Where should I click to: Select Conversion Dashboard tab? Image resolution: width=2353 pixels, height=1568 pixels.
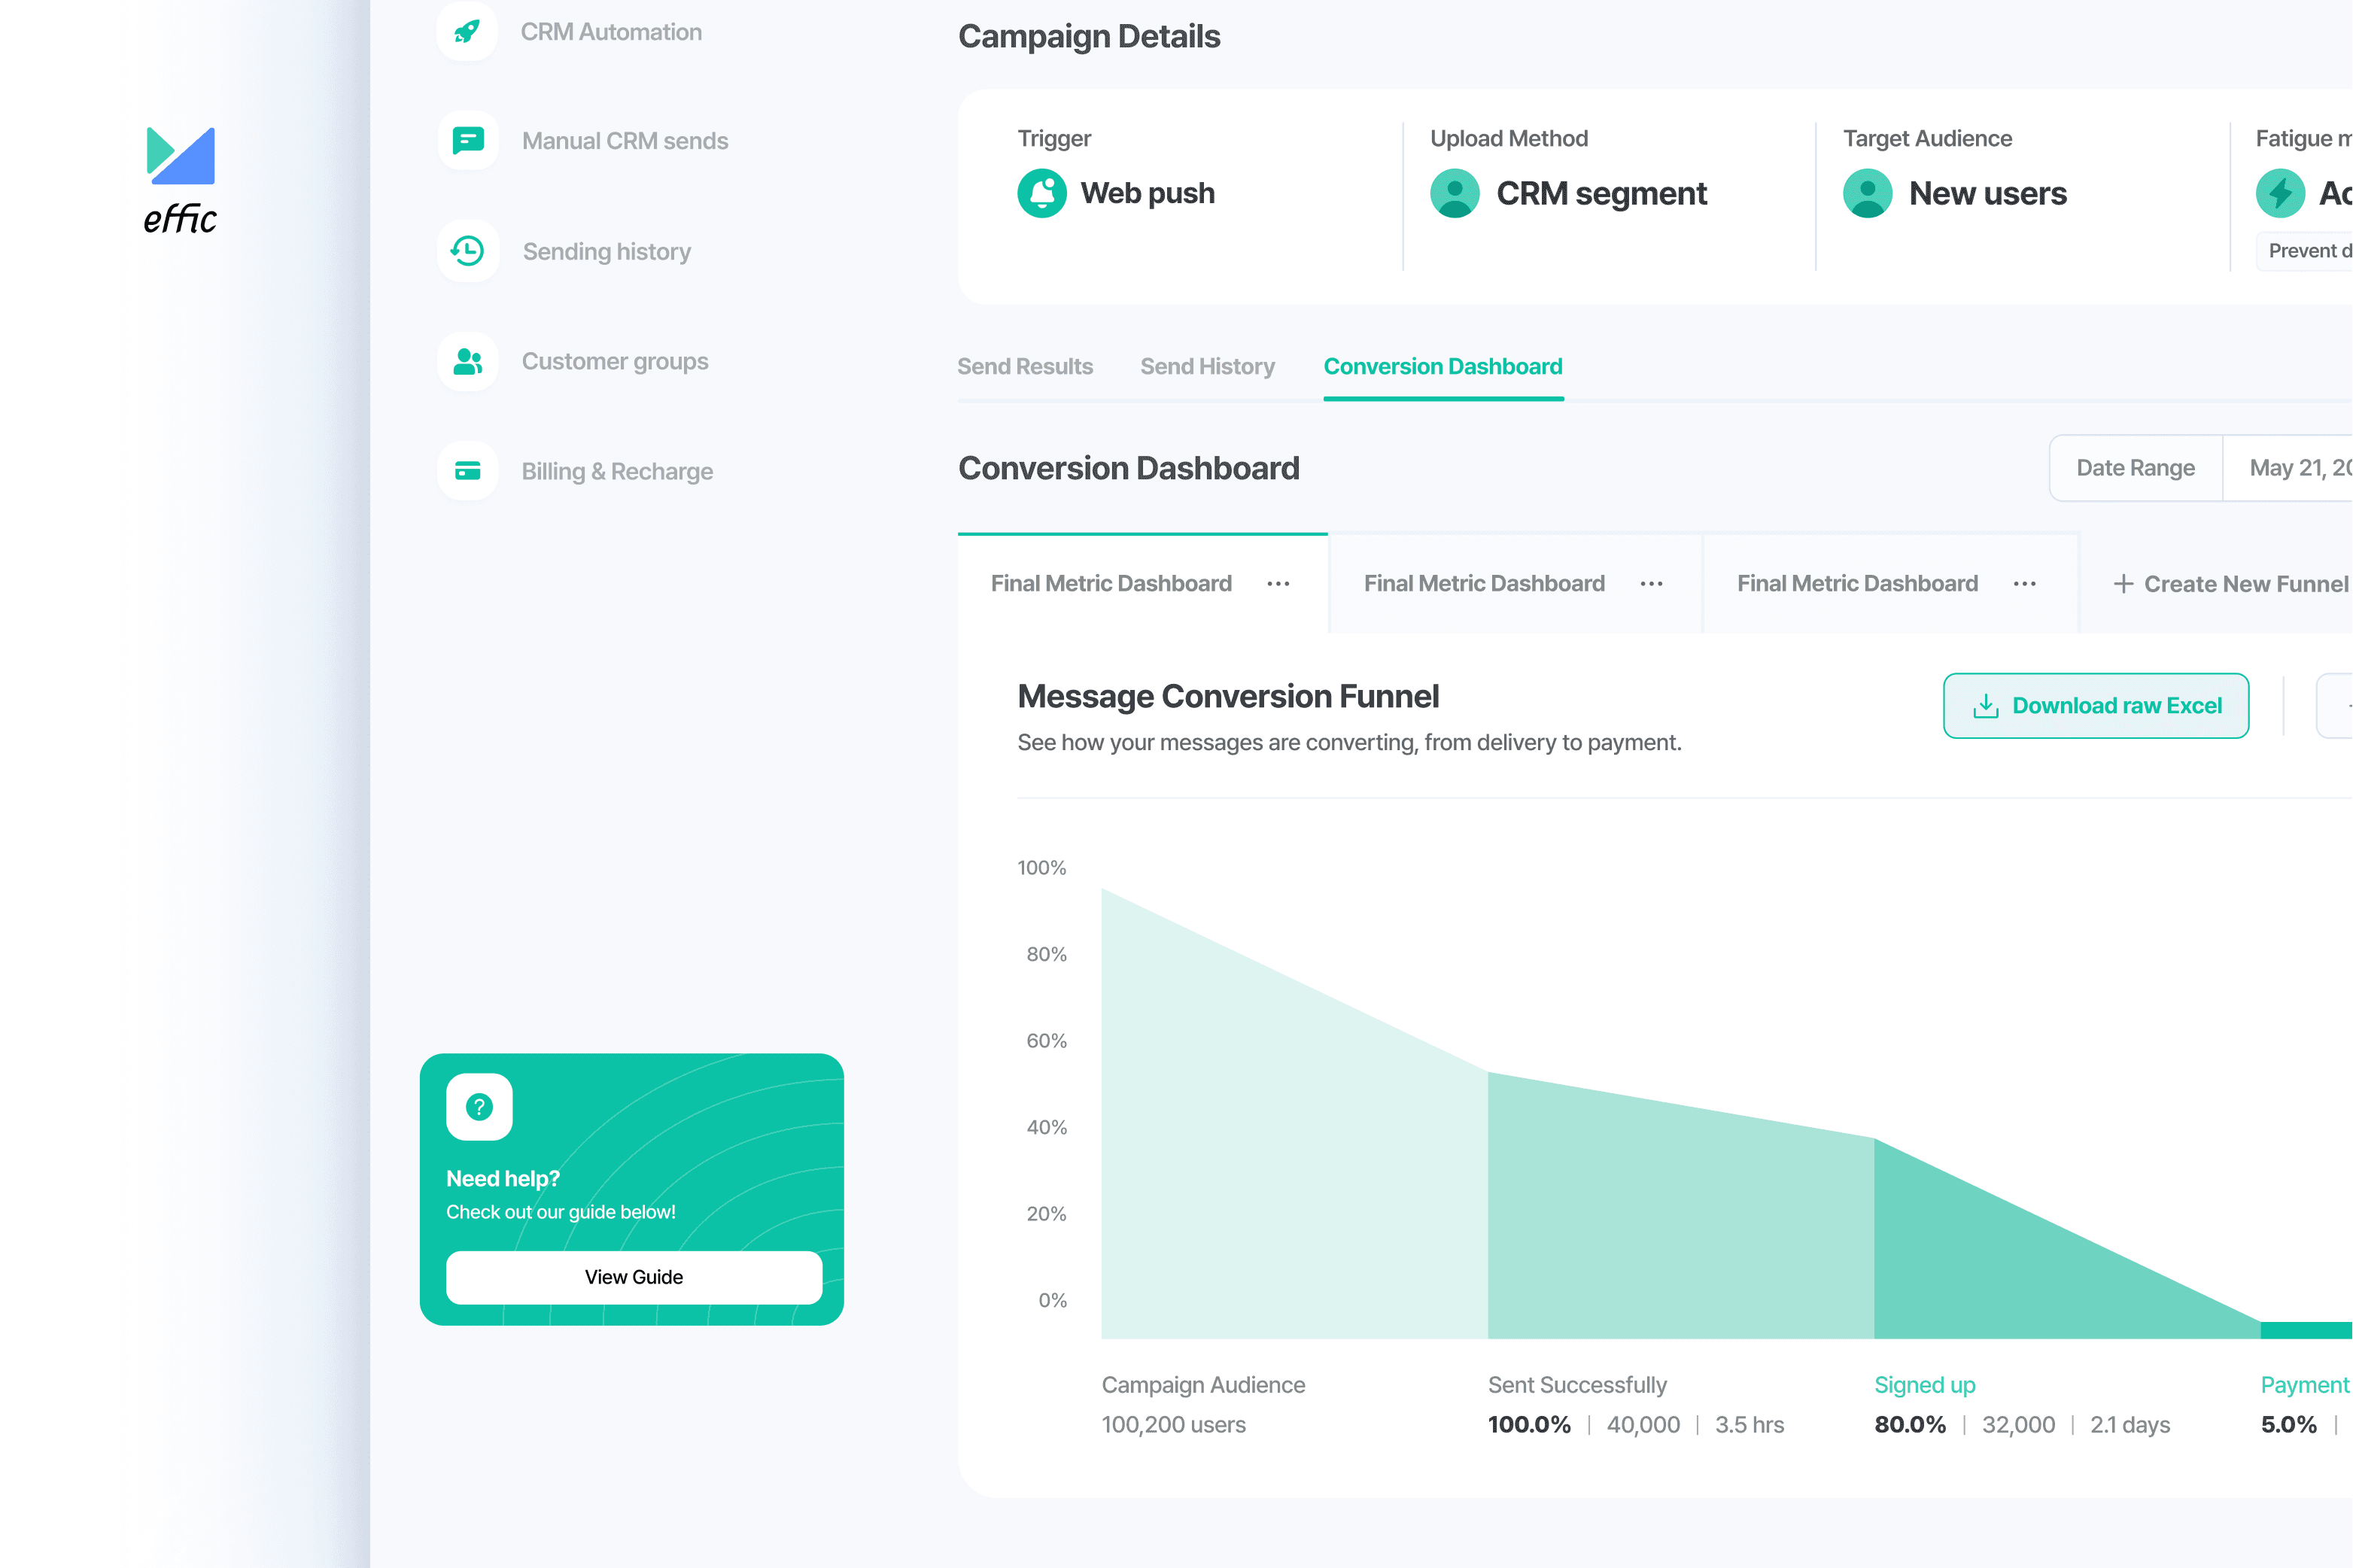[x=1442, y=367]
